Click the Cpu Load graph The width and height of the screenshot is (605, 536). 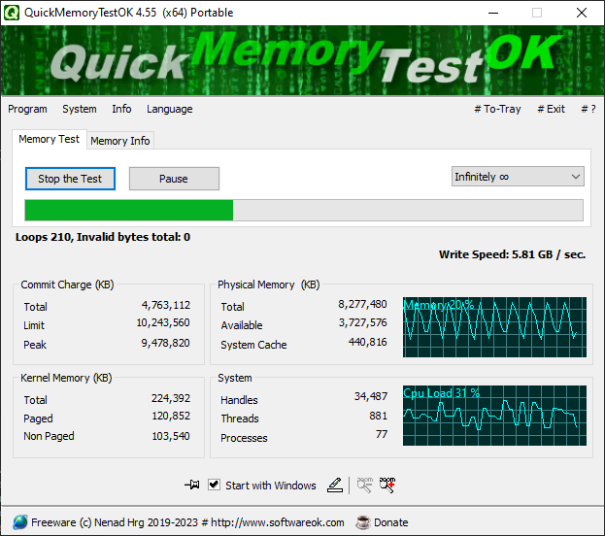point(494,416)
